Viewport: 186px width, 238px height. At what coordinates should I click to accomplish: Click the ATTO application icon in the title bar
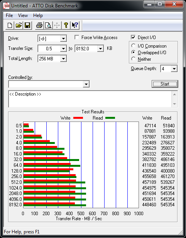[x=7, y=6]
